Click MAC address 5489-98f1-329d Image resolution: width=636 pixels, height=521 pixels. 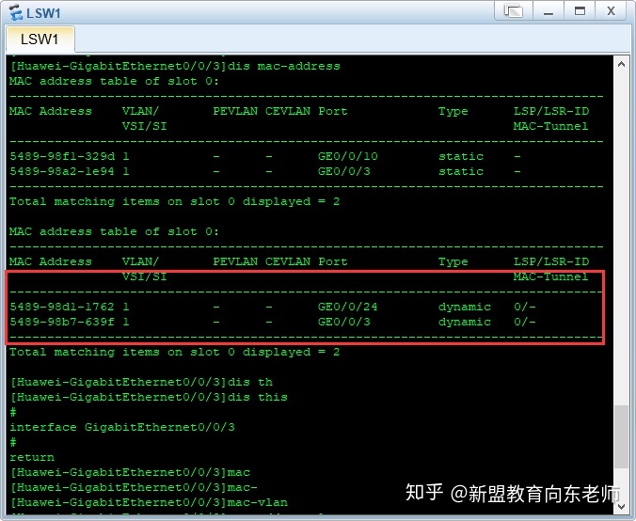[62, 156]
